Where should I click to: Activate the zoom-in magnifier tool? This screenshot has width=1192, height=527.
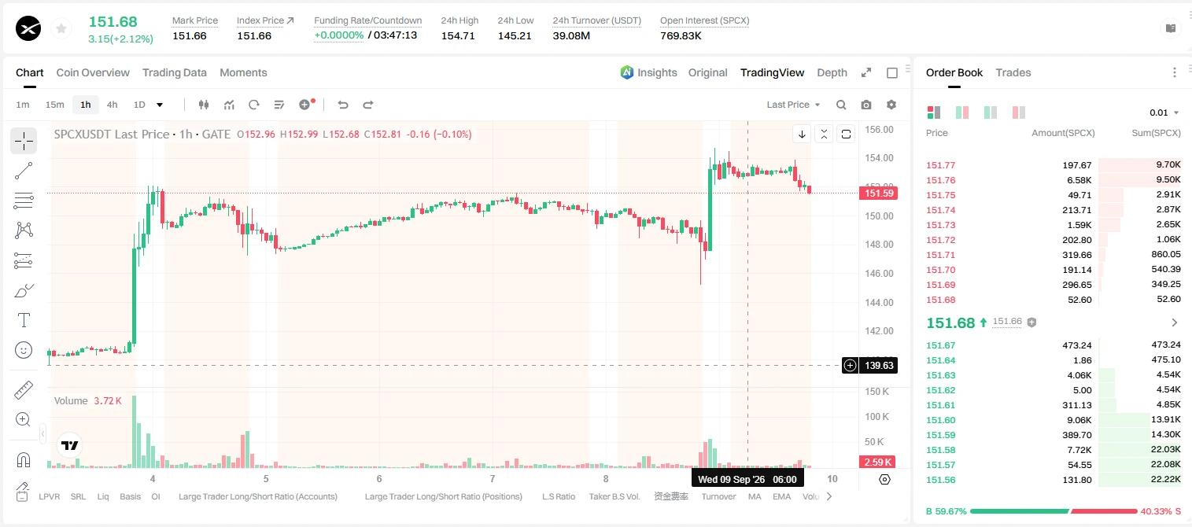(24, 420)
